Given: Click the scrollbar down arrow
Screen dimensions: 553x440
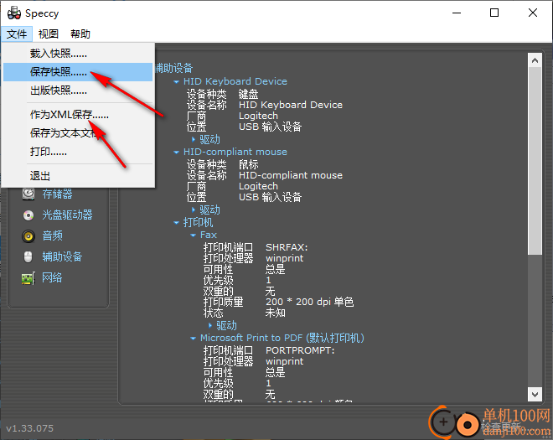Looking at the screenshot, I should (535, 394).
